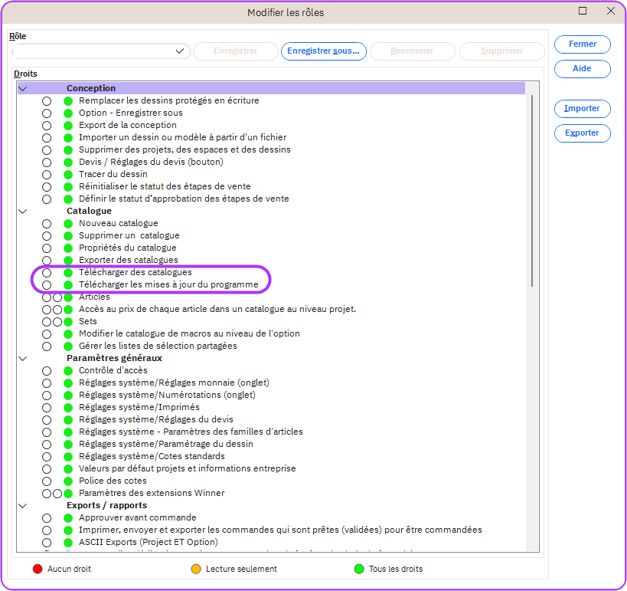This screenshot has height=591, width=627.
Task: Select the Exports / rapports header row
Action: point(106,505)
